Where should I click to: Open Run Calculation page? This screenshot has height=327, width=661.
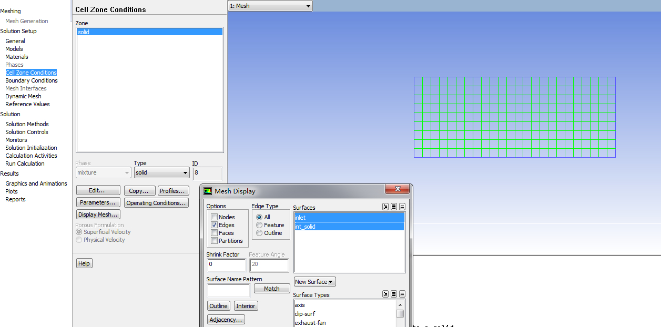pos(25,163)
